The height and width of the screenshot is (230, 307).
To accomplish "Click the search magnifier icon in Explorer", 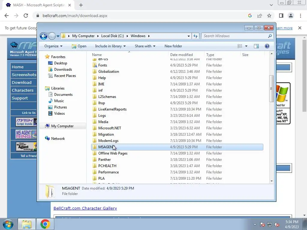I will [270, 36].
